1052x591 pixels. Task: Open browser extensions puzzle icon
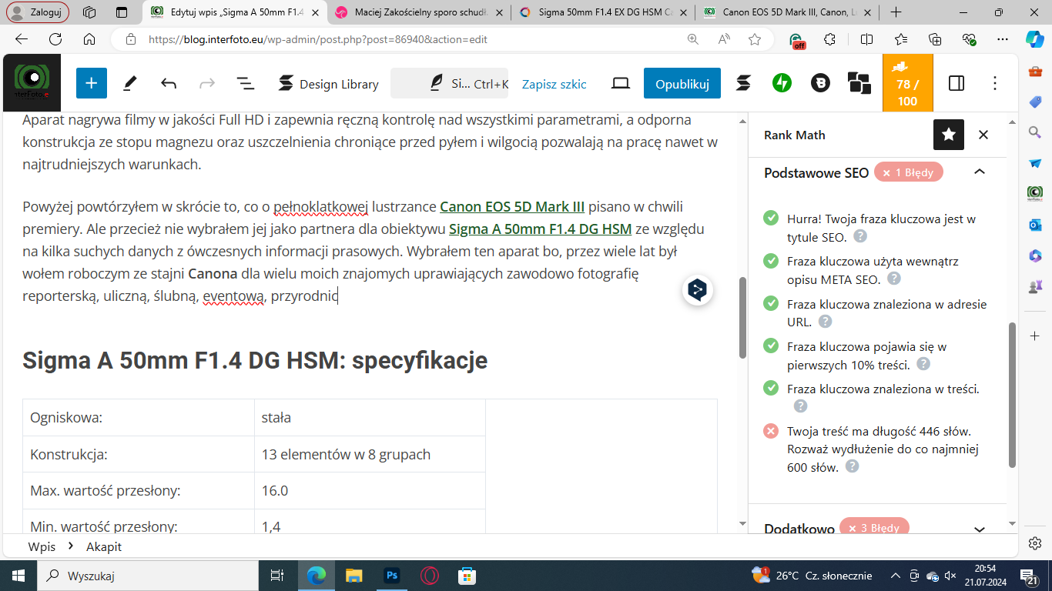tap(829, 39)
